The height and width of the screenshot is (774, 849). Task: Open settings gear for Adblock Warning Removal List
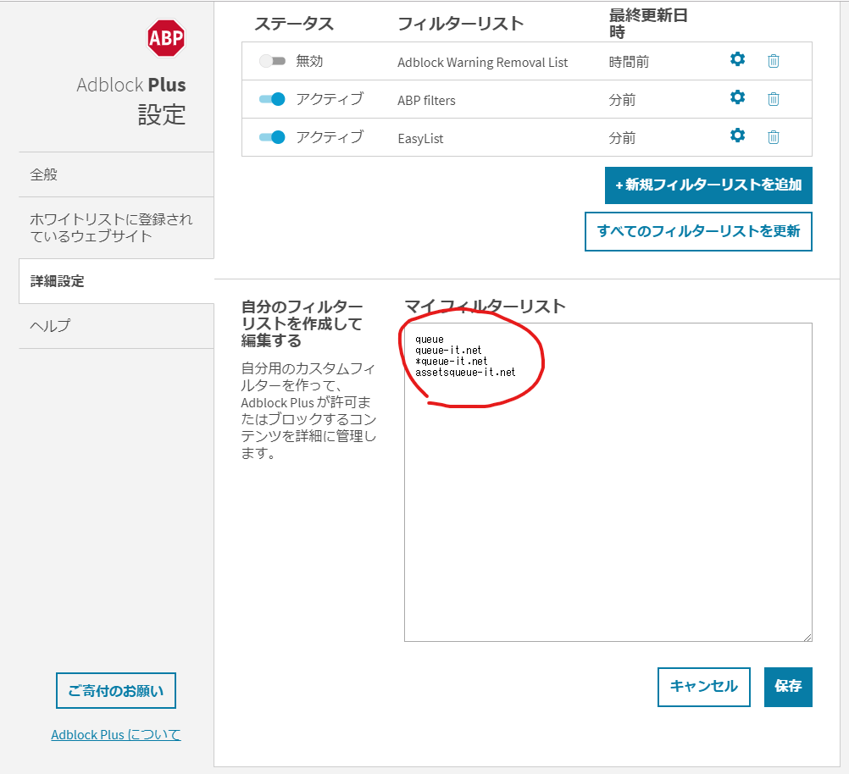tap(737, 59)
